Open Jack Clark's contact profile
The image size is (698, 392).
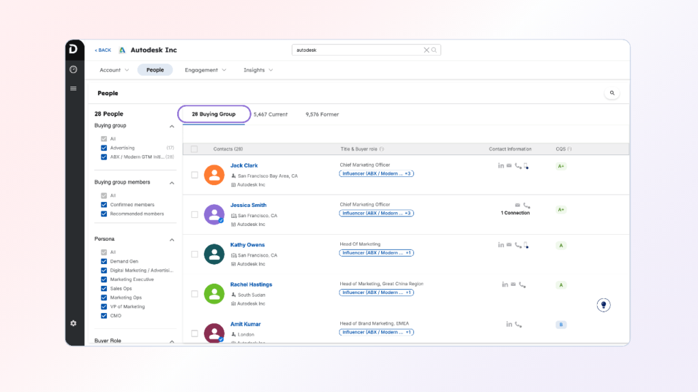pyautogui.click(x=244, y=165)
